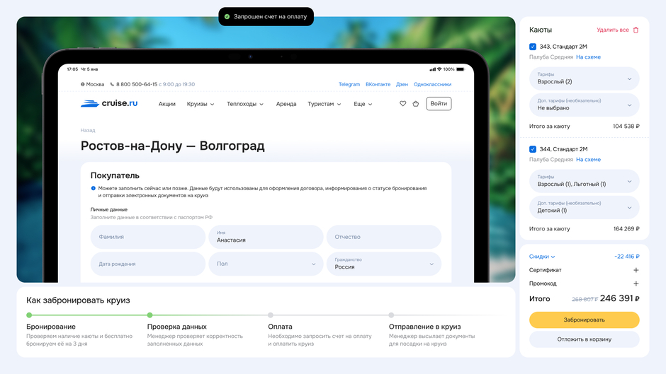Open the Круизы menu item

pos(201,104)
